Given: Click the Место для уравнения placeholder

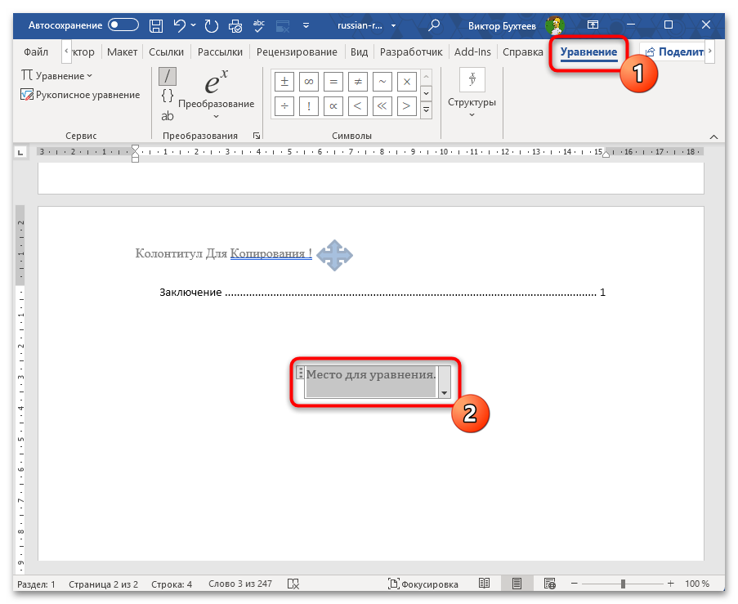Looking at the screenshot, I should click(x=371, y=382).
